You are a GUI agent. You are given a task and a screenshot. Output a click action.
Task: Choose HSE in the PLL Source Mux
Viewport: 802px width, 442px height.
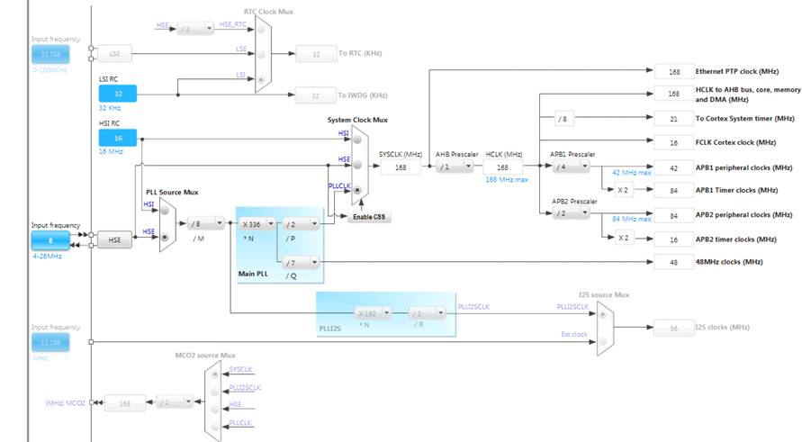[165, 237]
